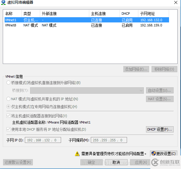Cancel dialog with 取消 button
Screen dimensions: 181x169
[116, 162]
